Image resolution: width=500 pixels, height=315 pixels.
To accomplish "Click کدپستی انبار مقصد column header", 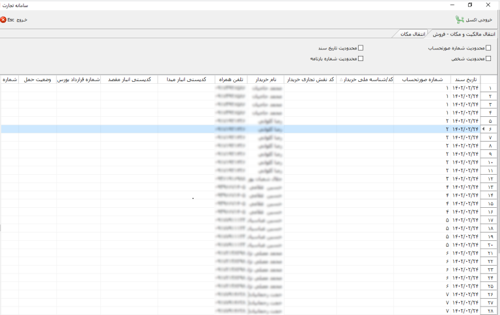I will pyautogui.click(x=129, y=79).
